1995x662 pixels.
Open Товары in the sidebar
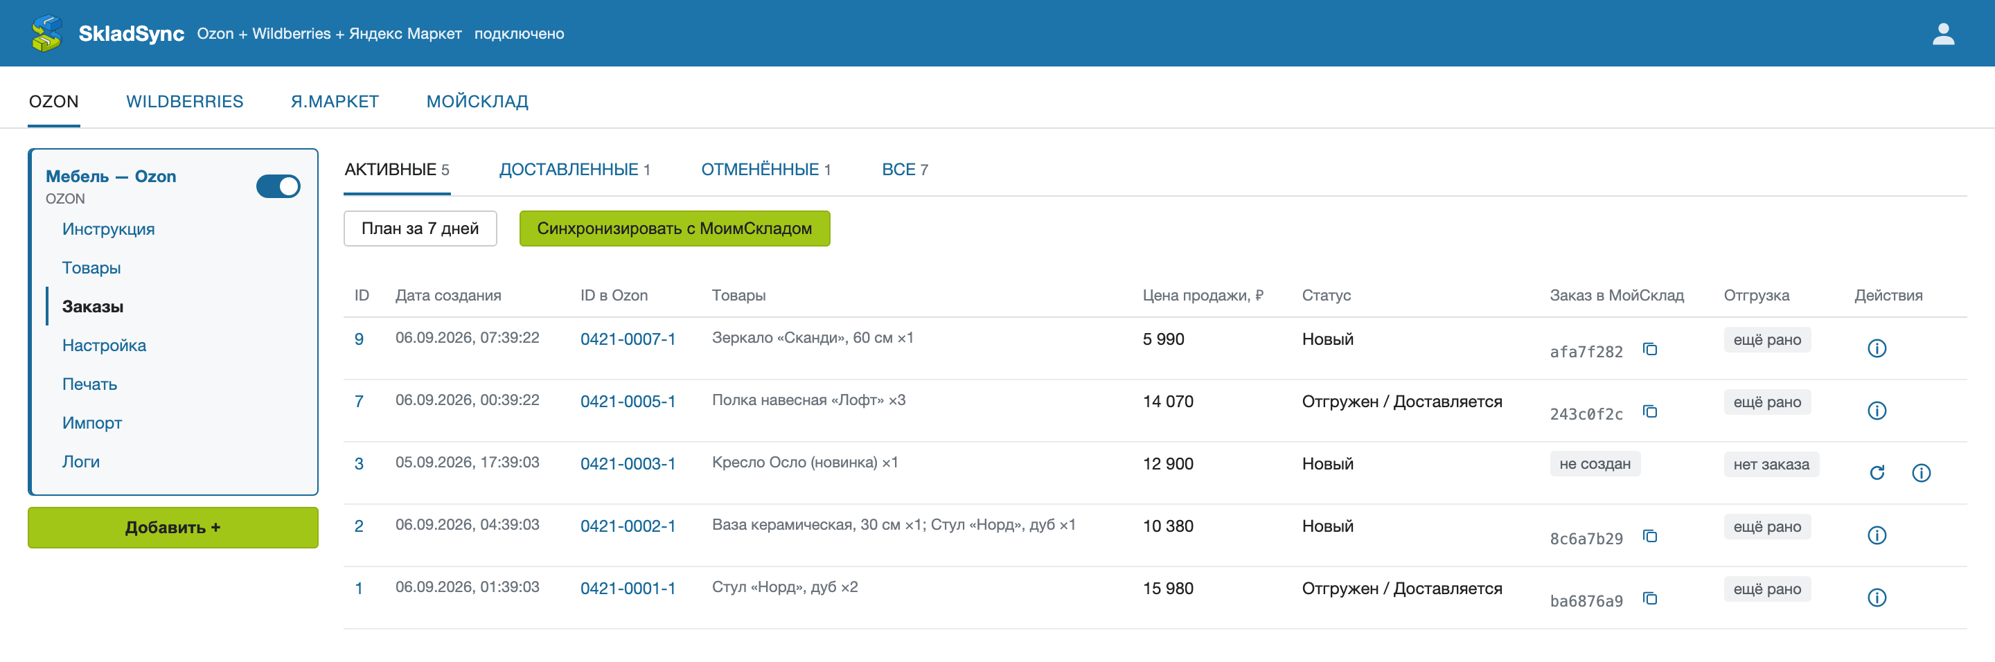click(x=91, y=268)
